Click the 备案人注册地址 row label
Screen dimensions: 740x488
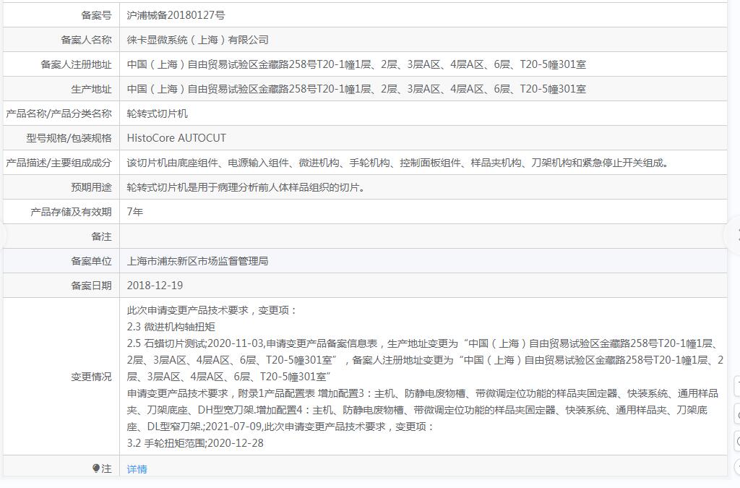click(x=76, y=64)
